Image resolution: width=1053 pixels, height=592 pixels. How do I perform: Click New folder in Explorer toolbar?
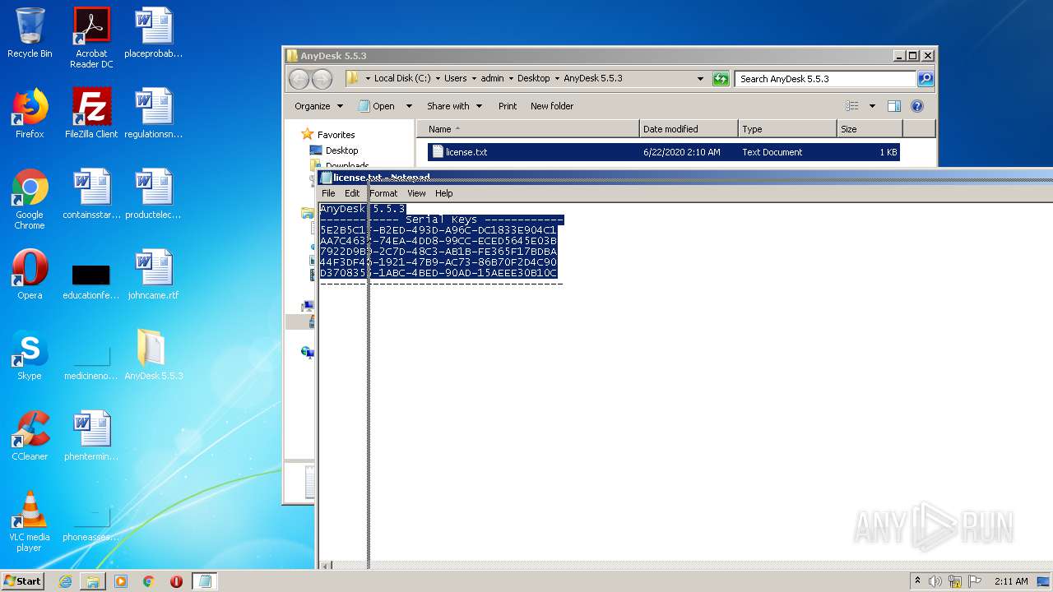coord(552,106)
